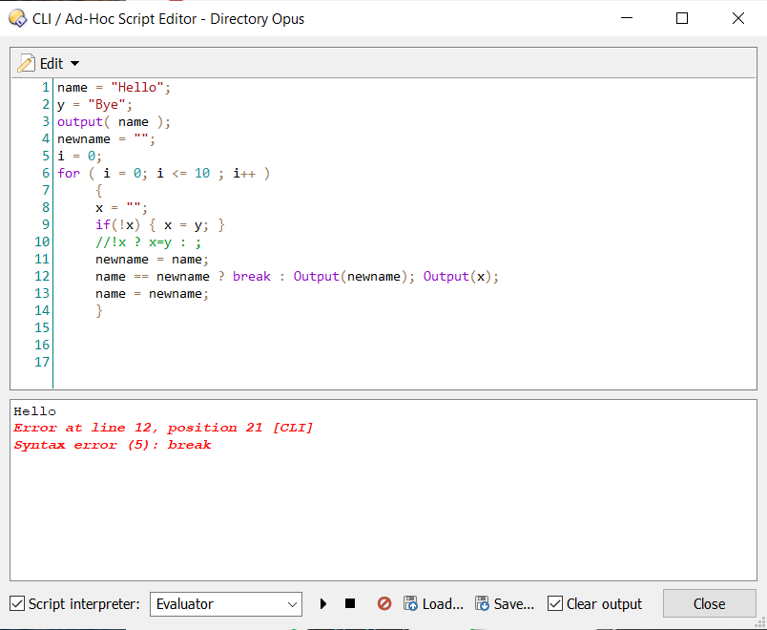Open the Evaluator interpreter dropdown
The height and width of the screenshot is (630, 767).
[225, 604]
